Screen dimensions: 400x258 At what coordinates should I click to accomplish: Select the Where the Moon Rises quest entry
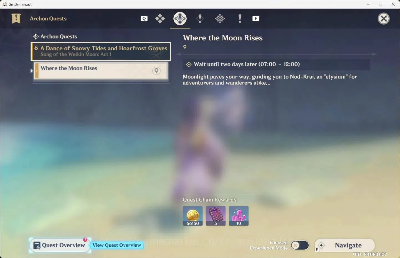tap(101, 71)
